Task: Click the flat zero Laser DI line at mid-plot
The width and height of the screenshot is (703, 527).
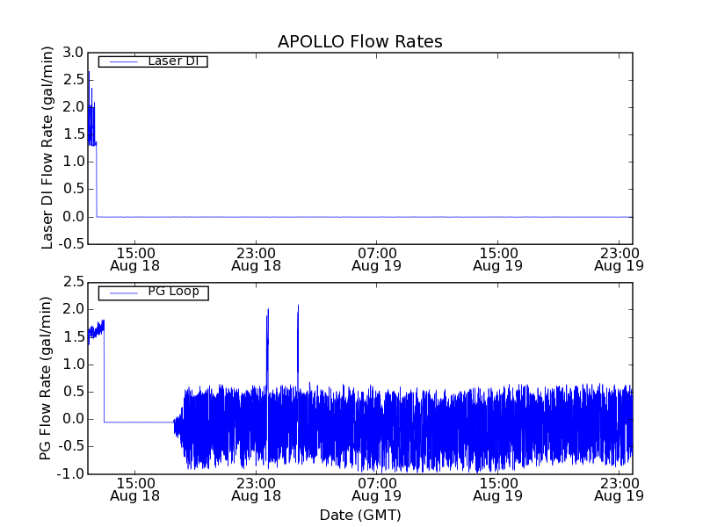Action: pyautogui.click(x=360, y=216)
